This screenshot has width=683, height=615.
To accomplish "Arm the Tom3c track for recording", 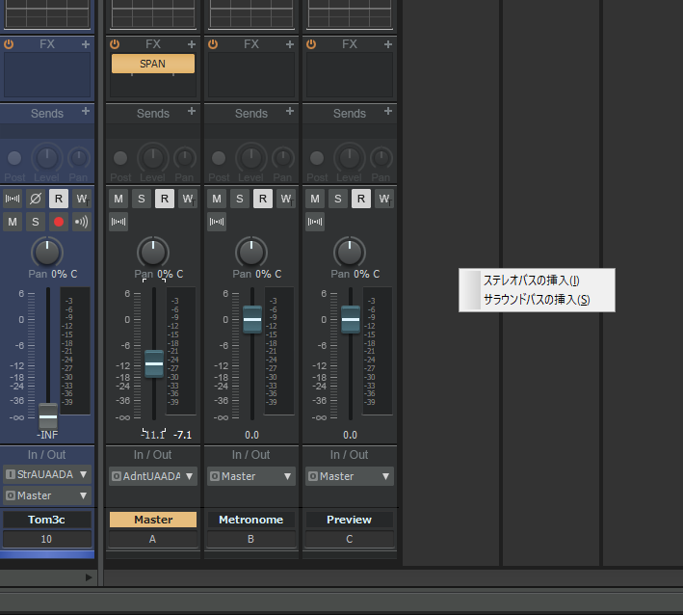I will (59, 222).
